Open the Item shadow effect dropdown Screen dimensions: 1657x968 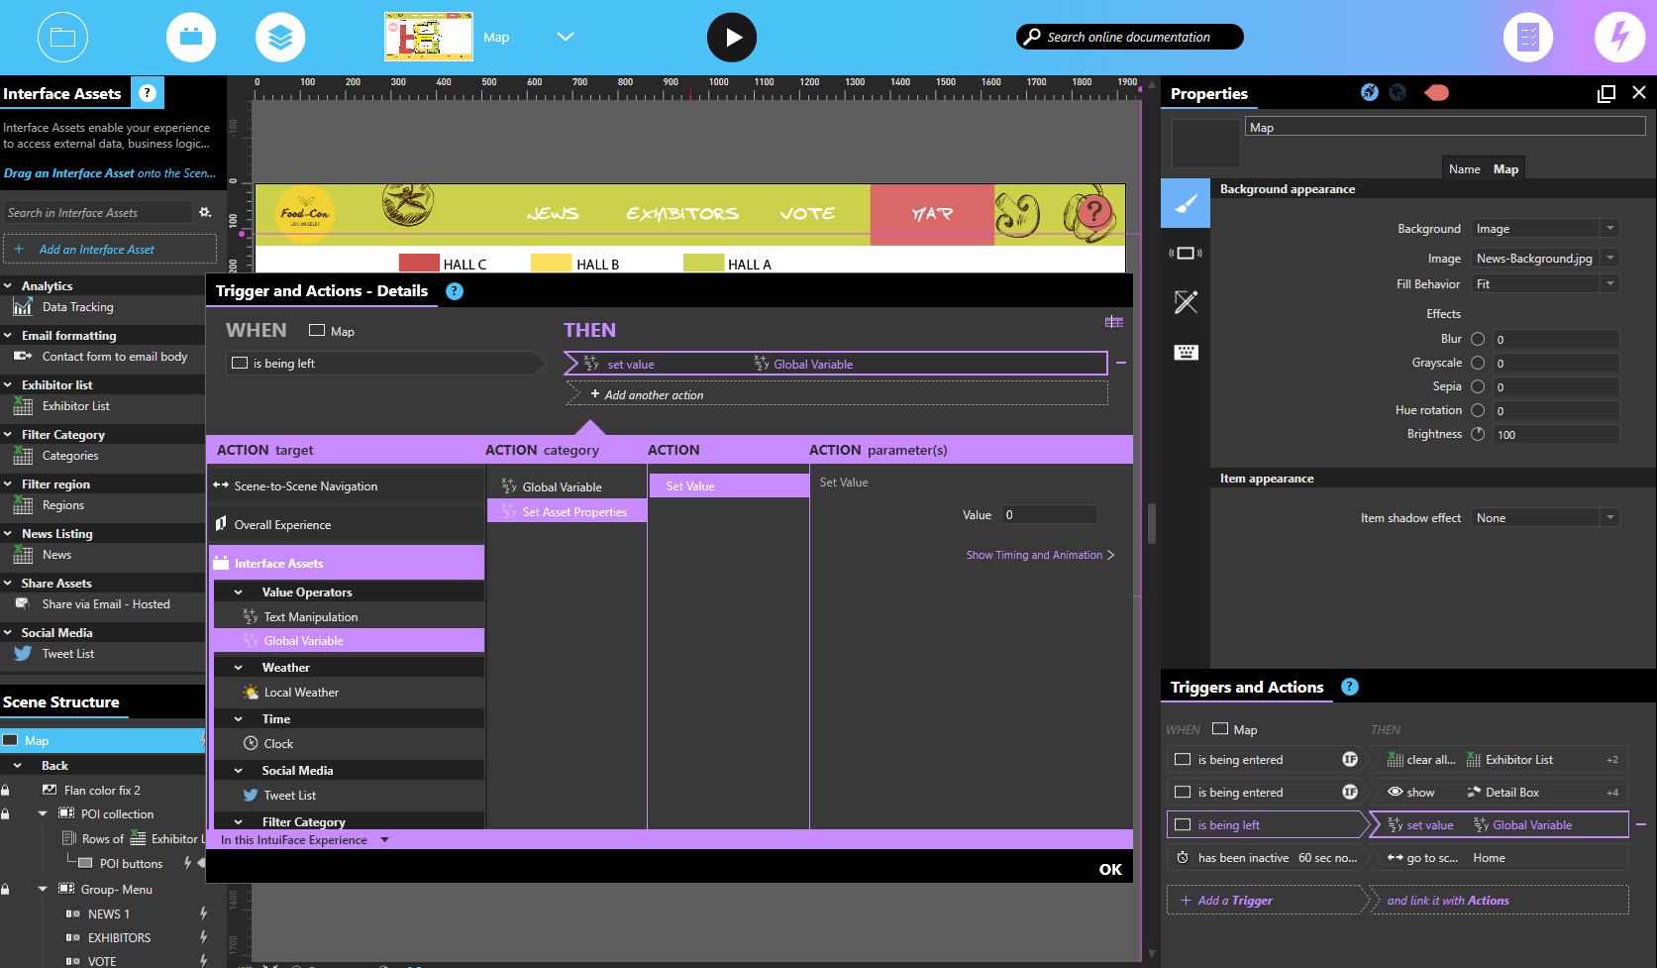(1544, 518)
